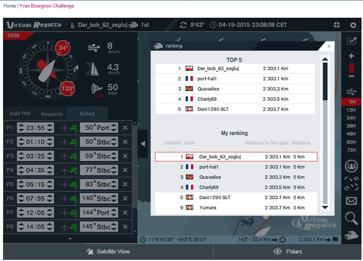This screenshot has width=363, height=261.
Task: Collapse the left panel with arrow
Action: (143, 144)
